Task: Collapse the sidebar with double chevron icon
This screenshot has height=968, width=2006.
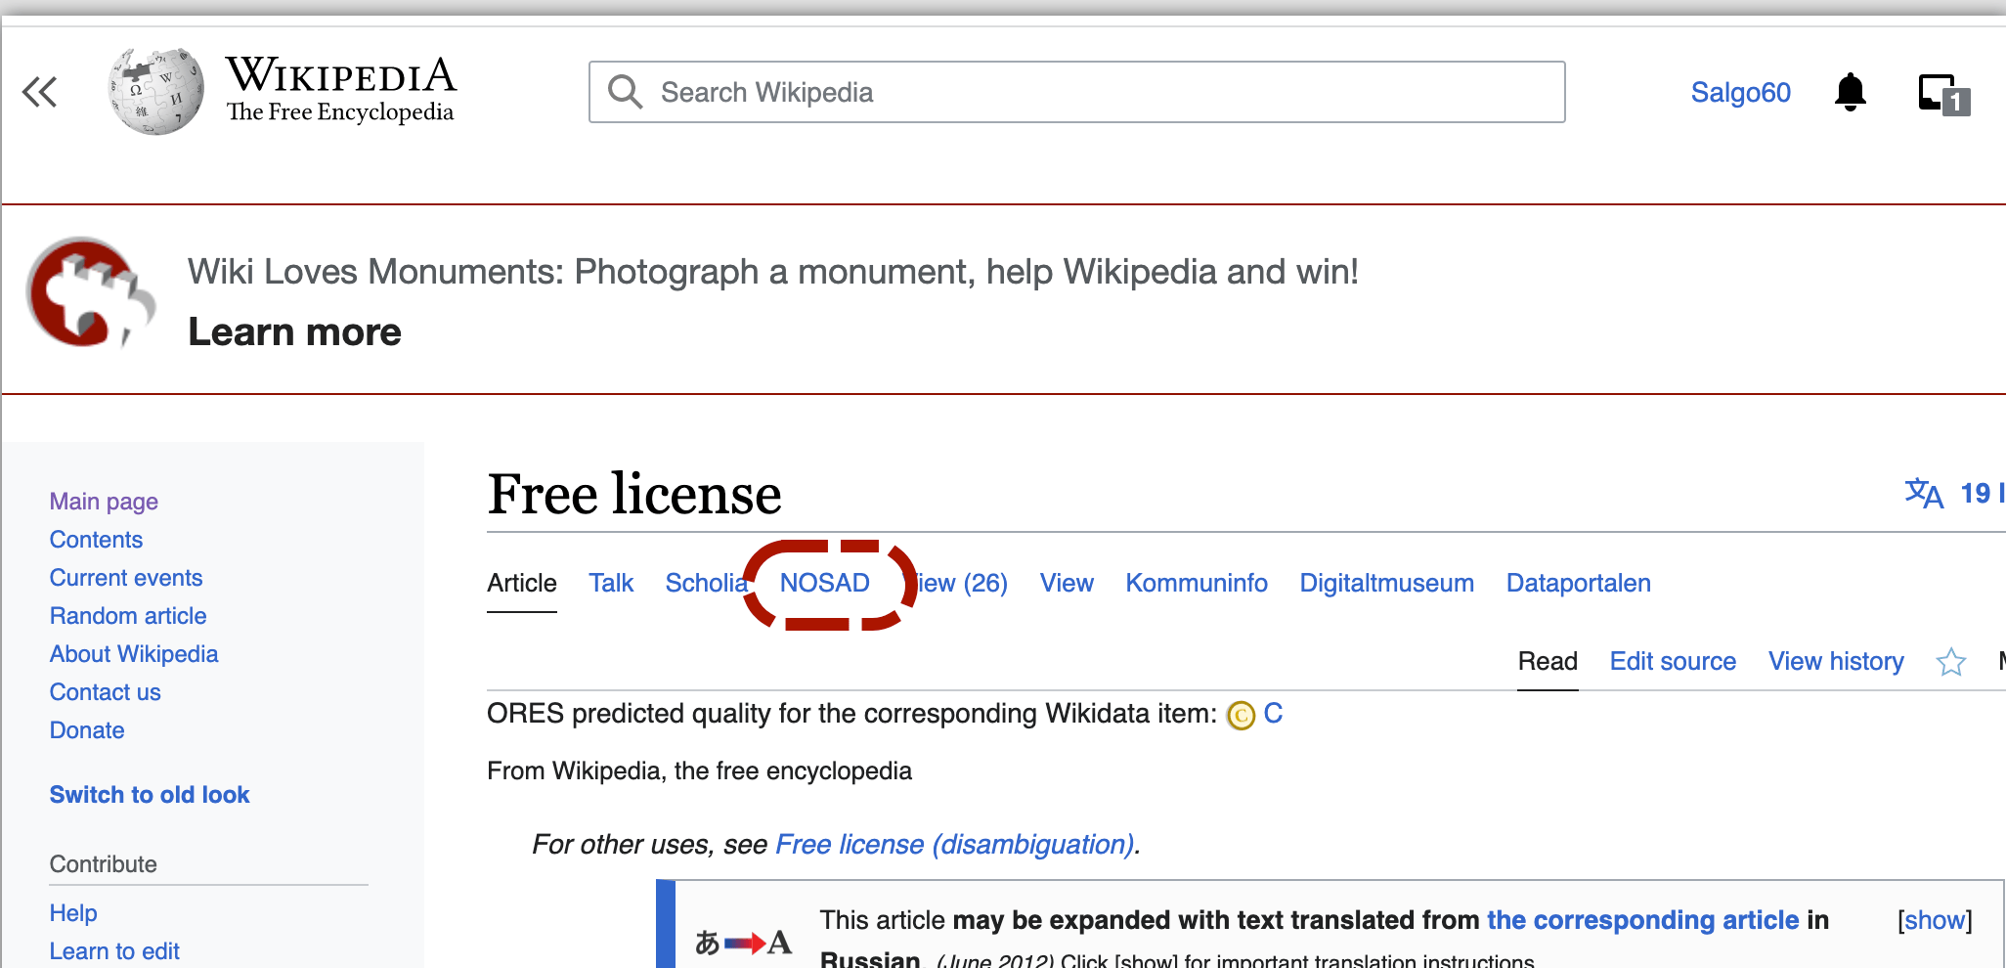Action: point(40,92)
